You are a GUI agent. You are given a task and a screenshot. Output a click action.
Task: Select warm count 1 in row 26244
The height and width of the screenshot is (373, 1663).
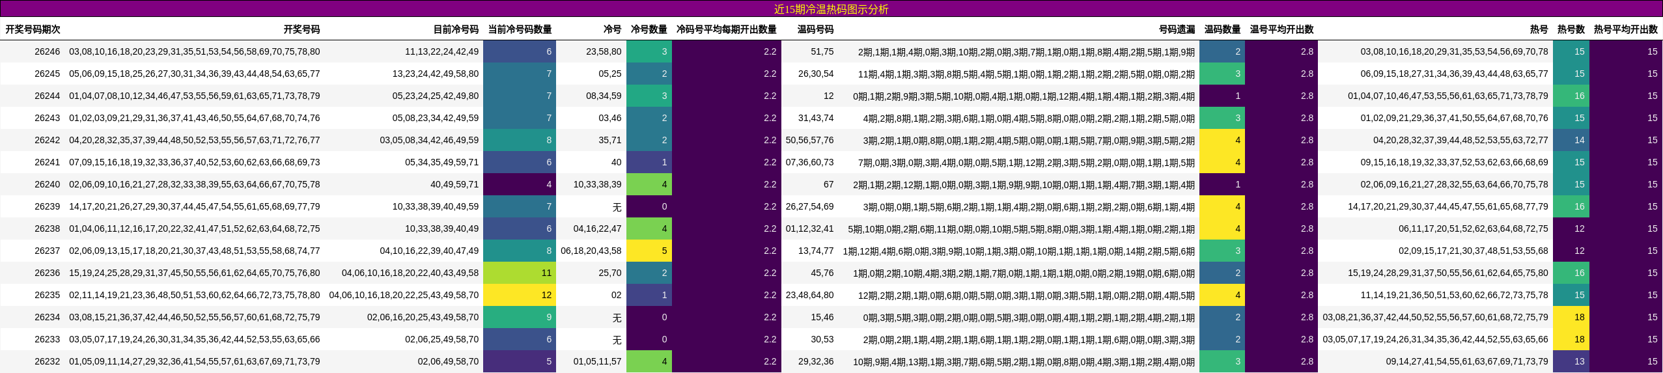1222,96
